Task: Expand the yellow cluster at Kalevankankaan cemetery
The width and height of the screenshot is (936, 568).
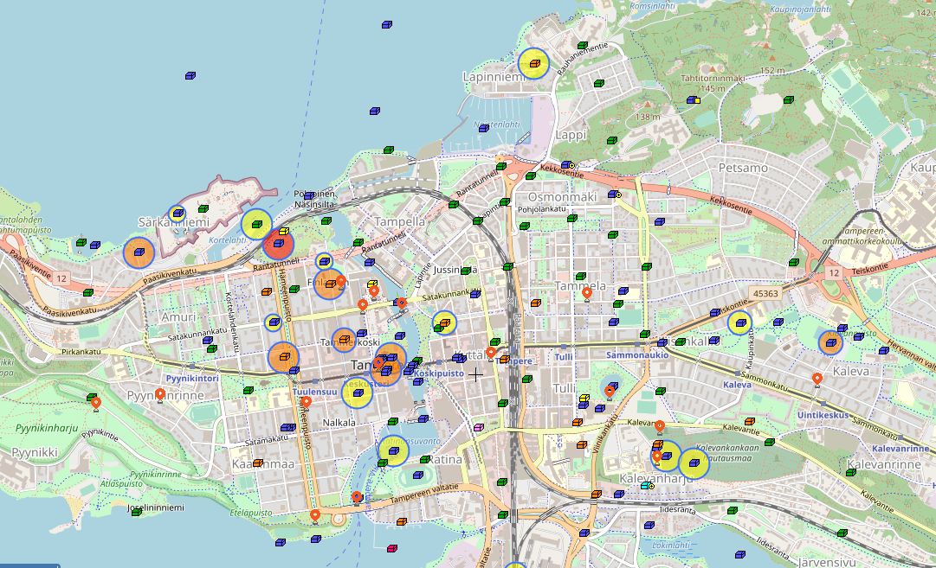Action: [x=694, y=463]
